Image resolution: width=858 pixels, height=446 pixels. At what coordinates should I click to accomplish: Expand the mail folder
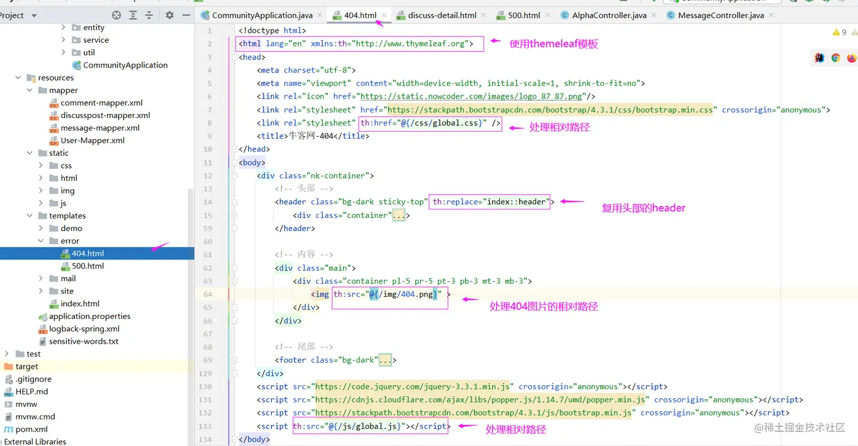[41, 279]
